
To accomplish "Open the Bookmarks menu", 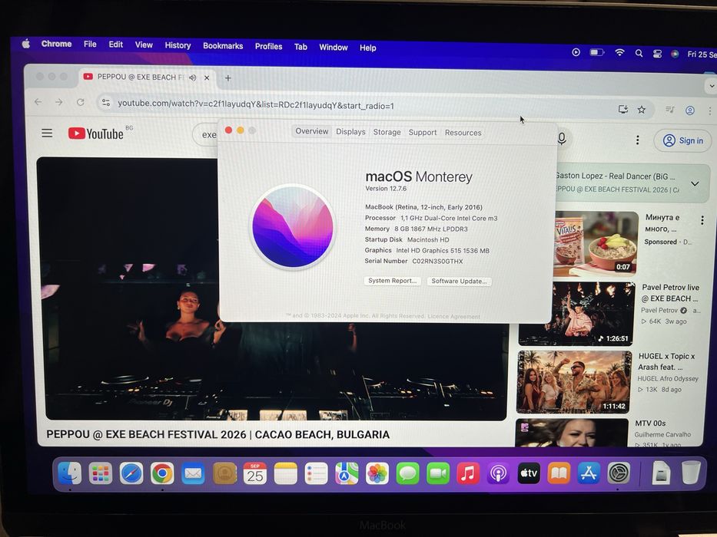I will click(223, 46).
